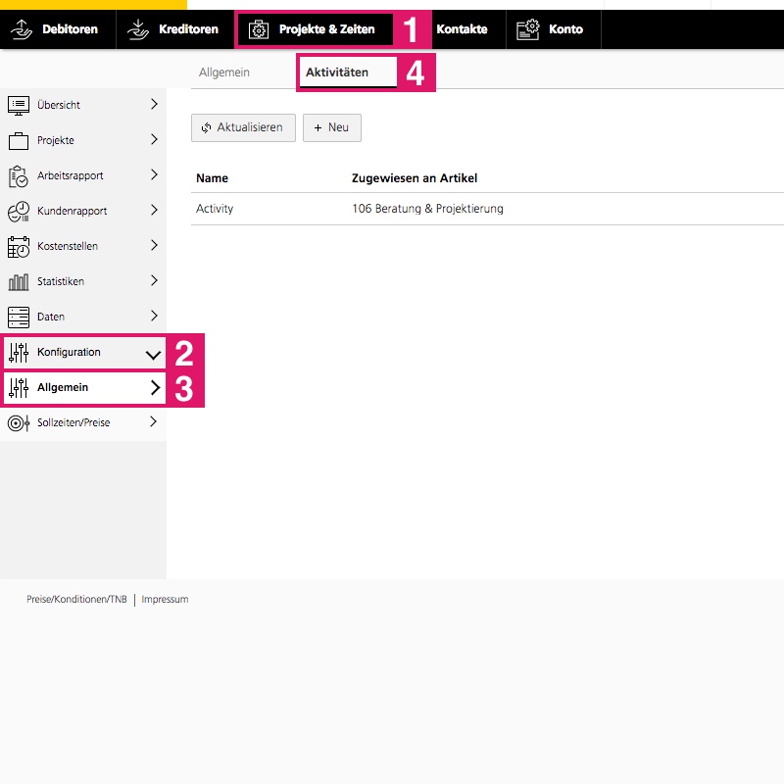Select the Activity row in the table

pyautogui.click(x=215, y=209)
